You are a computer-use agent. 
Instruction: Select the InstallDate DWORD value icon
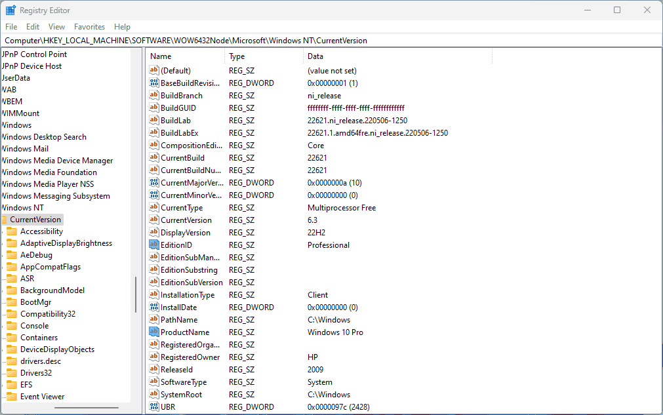pos(154,307)
